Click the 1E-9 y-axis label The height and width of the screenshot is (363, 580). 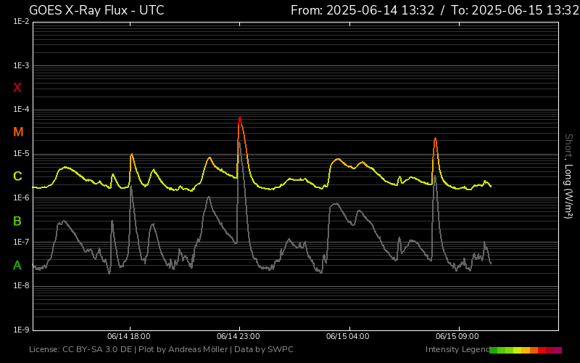point(21,330)
